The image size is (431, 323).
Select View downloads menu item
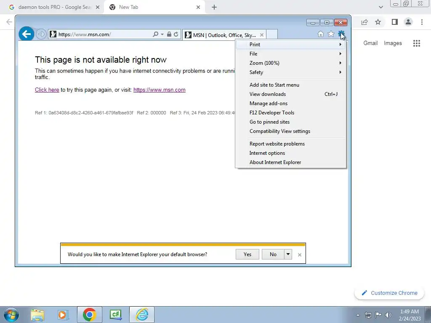click(x=291, y=94)
